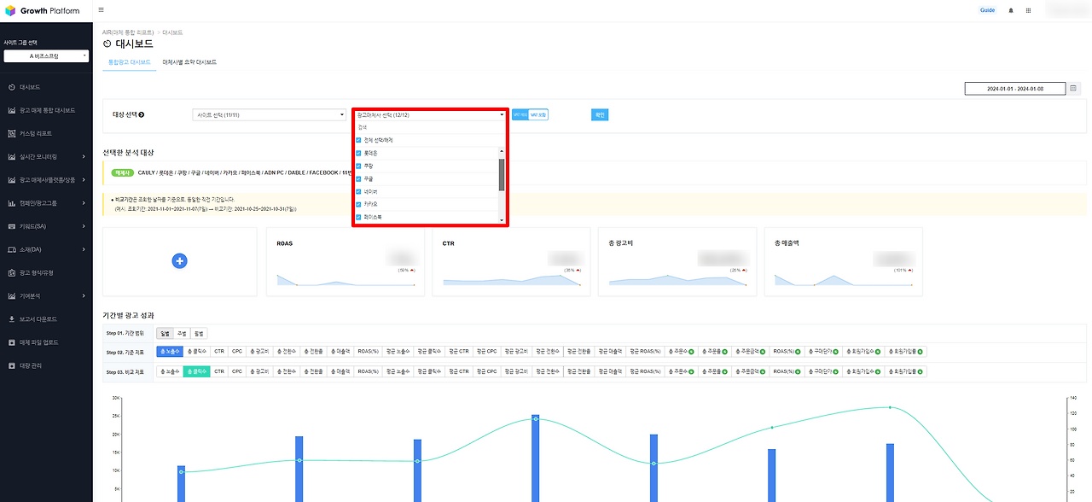Open the 총 매출액 summary card
This screenshot has height=502, width=1092.
click(x=842, y=261)
